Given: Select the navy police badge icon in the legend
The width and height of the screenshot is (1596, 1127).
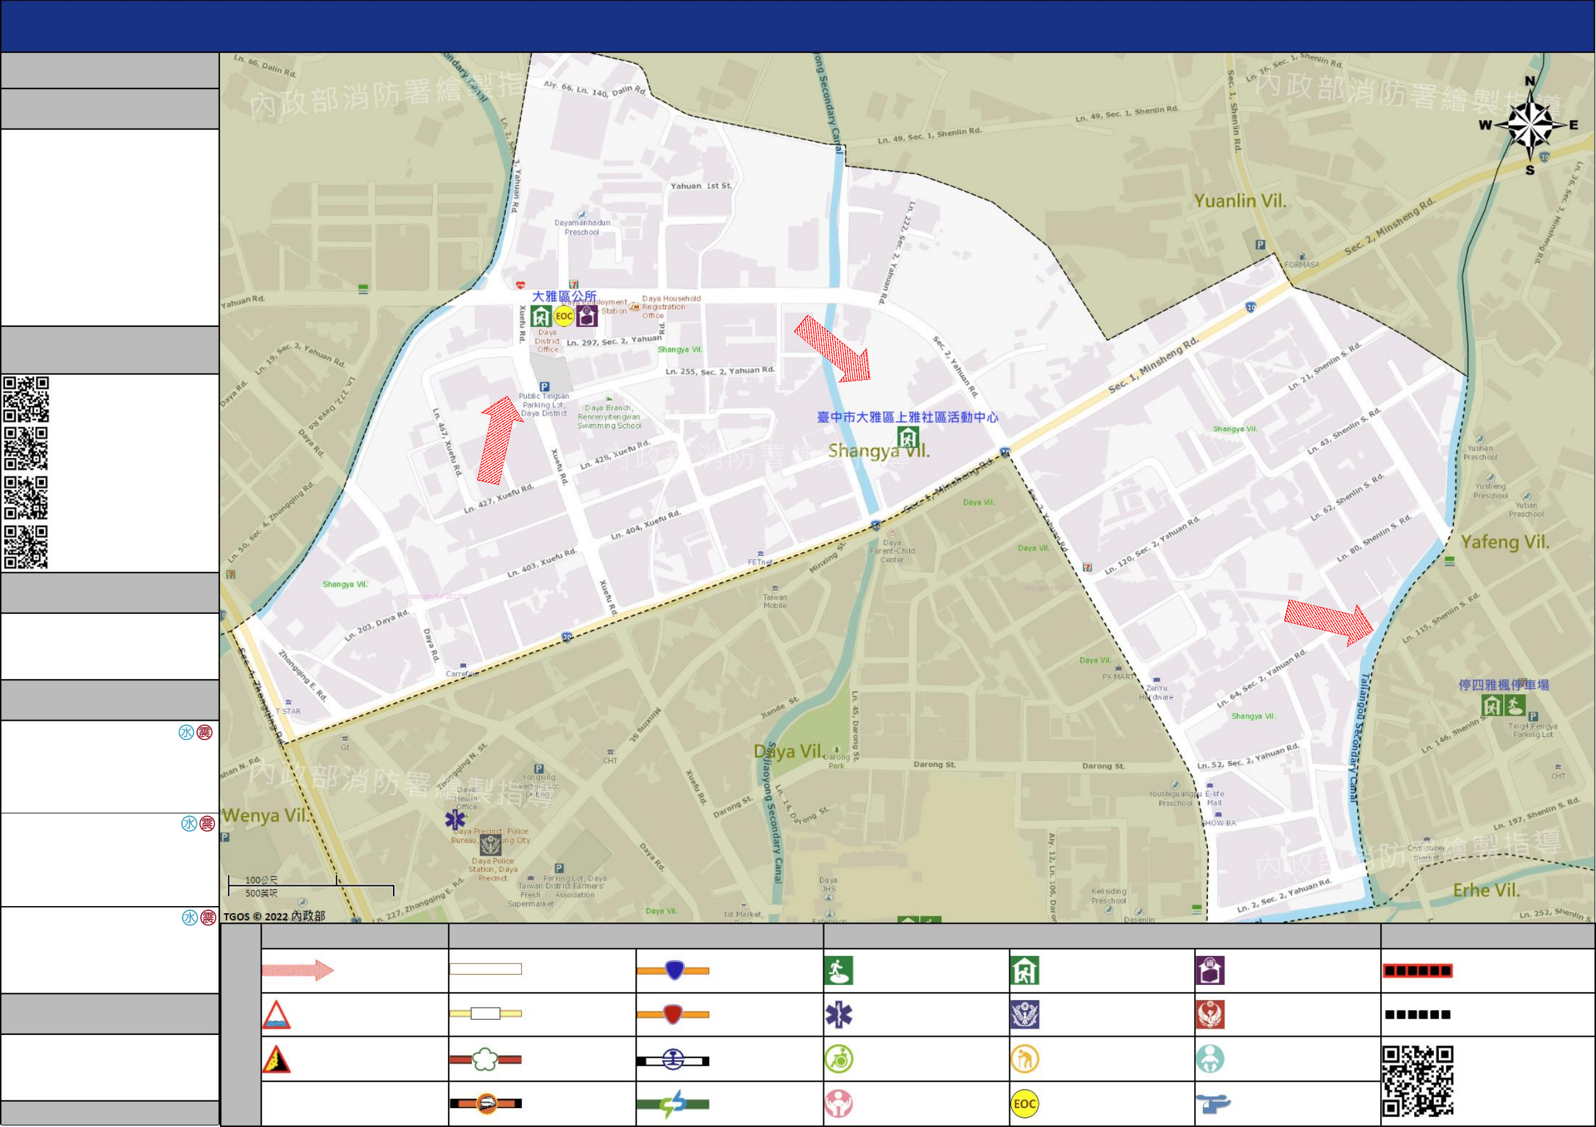Looking at the screenshot, I should [1024, 1015].
